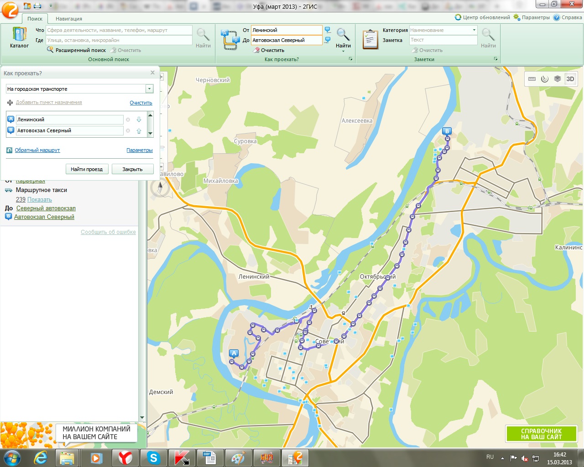The height and width of the screenshot is (467, 584).
Task: Click the print icon in the quick access bar
Action: pyautogui.click(x=37, y=6)
